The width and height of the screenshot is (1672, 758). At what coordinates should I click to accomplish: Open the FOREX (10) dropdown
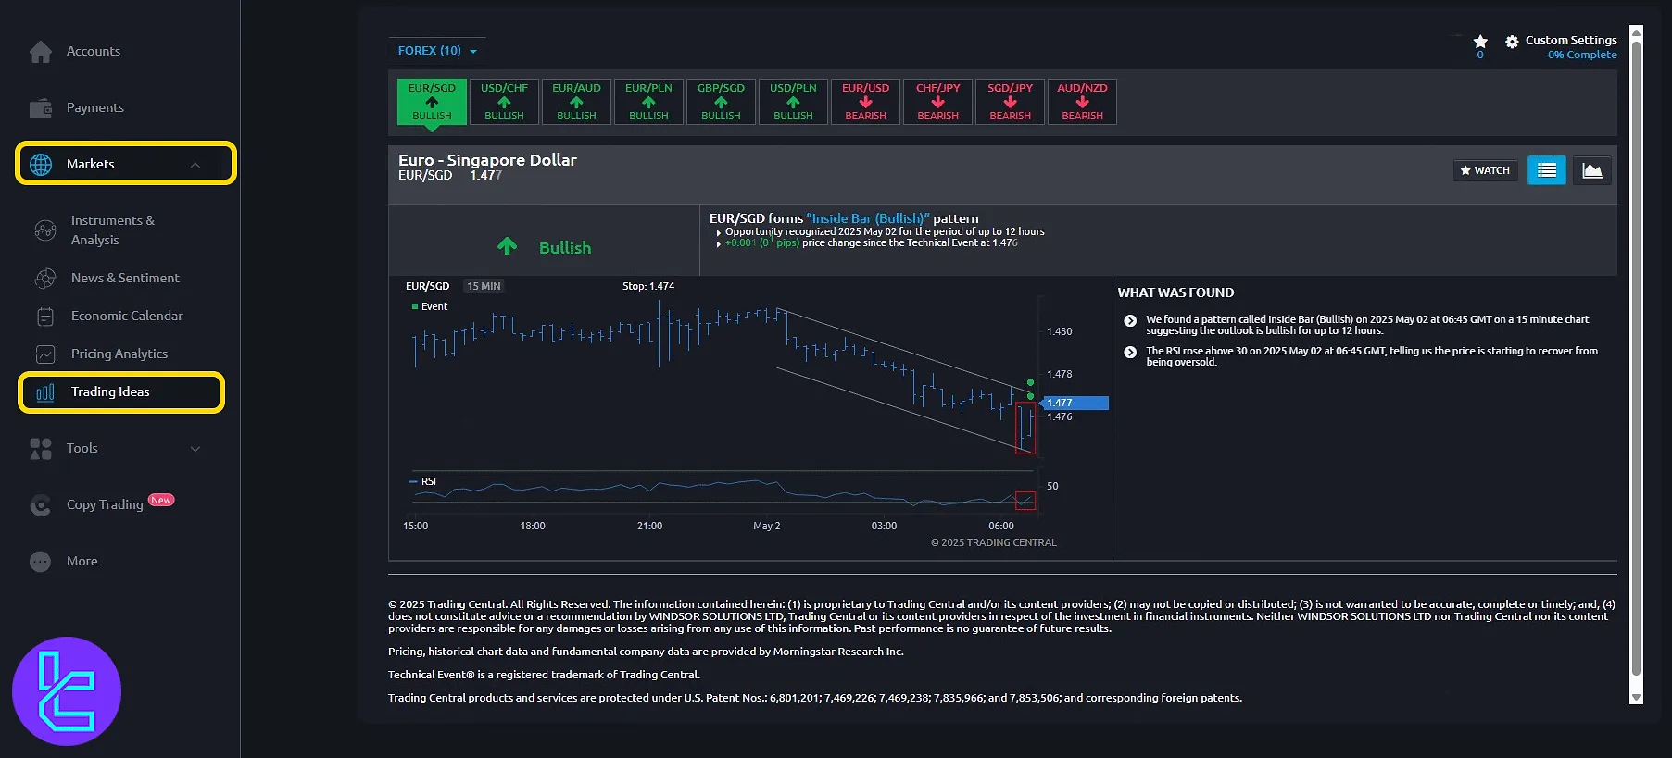(x=437, y=51)
